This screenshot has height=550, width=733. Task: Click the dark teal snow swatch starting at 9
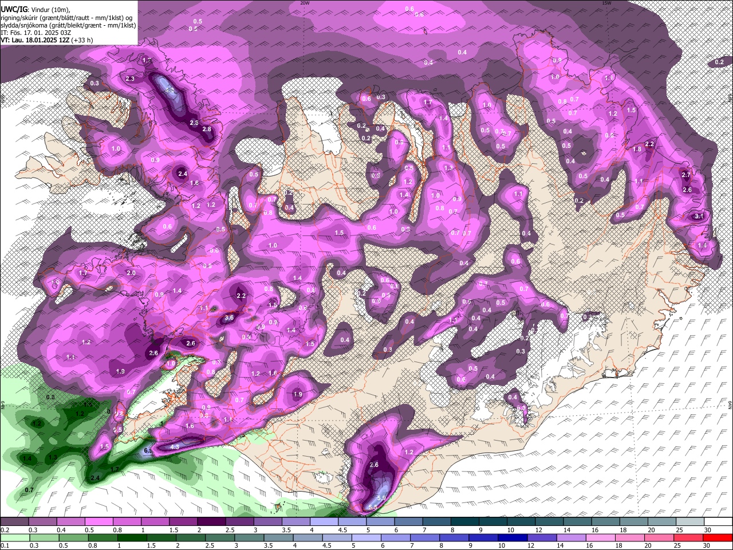click(492, 522)
